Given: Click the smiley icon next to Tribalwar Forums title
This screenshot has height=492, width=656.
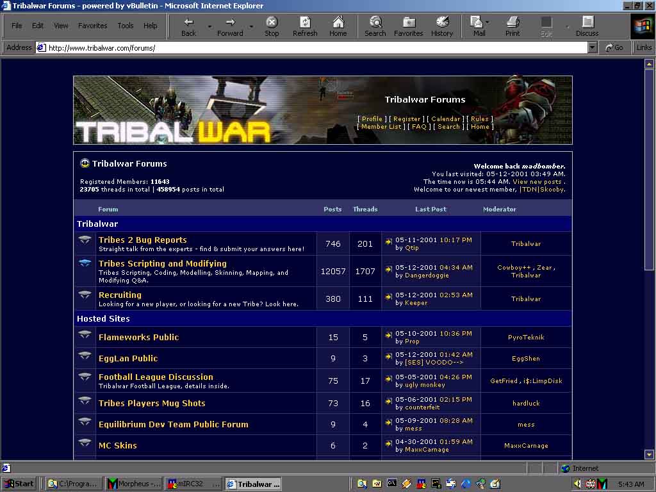Looking at the screenshot, I should pyautogui.click(x=85, y=163).
